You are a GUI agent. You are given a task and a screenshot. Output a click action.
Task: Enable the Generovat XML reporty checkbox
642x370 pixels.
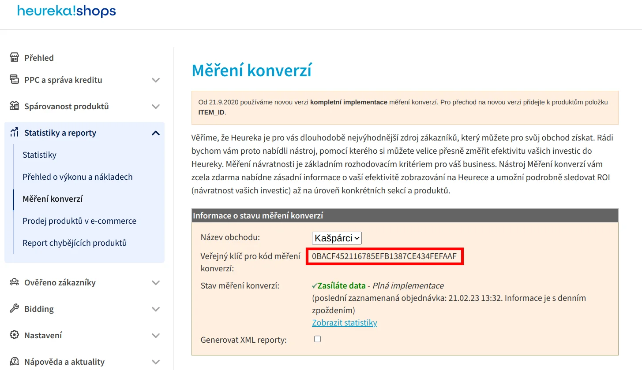coord(317,339)
